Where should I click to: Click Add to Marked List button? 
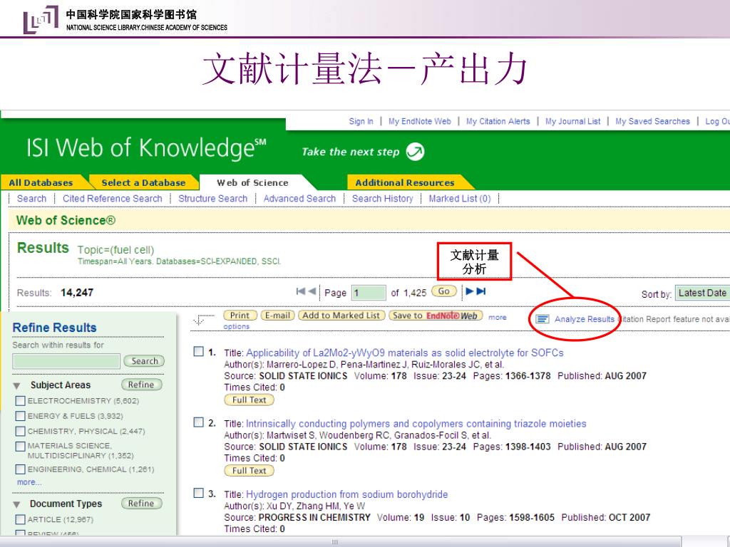tap(341, 316)
